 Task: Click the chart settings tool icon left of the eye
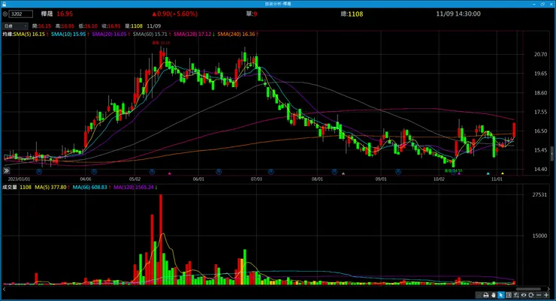click(516, 295)
